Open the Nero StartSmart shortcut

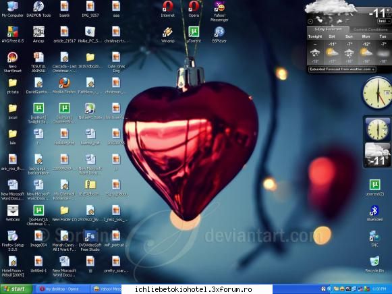pos(13,62)
